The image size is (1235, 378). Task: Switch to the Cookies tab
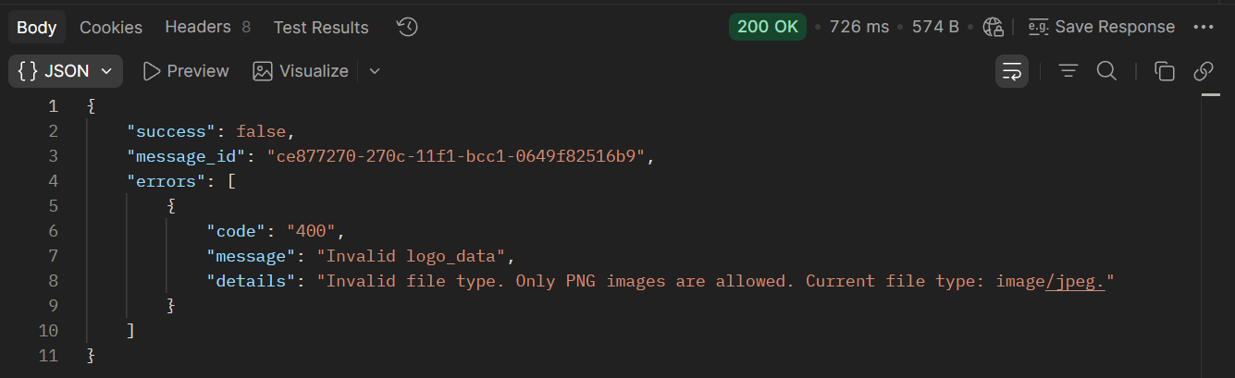point(111,28)
